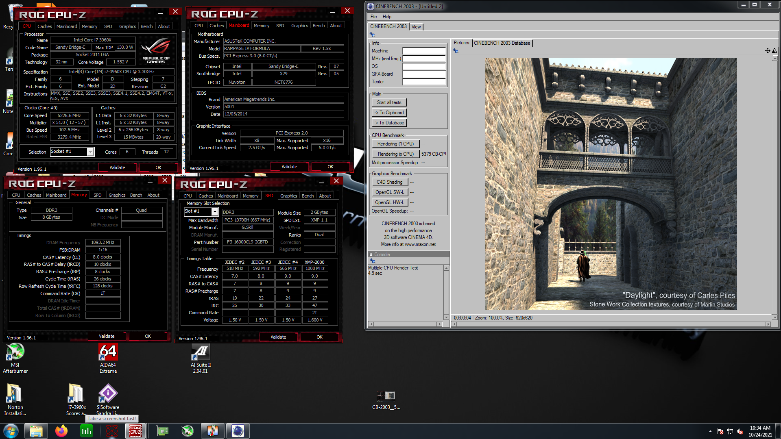Click the thermometer taskbar icon
Image resolution: width=781 pixels, height=439 pixels.
213,431
